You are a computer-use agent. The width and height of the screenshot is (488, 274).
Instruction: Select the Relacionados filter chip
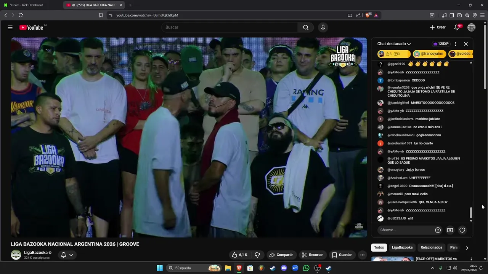pyautogui.click(x=432, y=247)
